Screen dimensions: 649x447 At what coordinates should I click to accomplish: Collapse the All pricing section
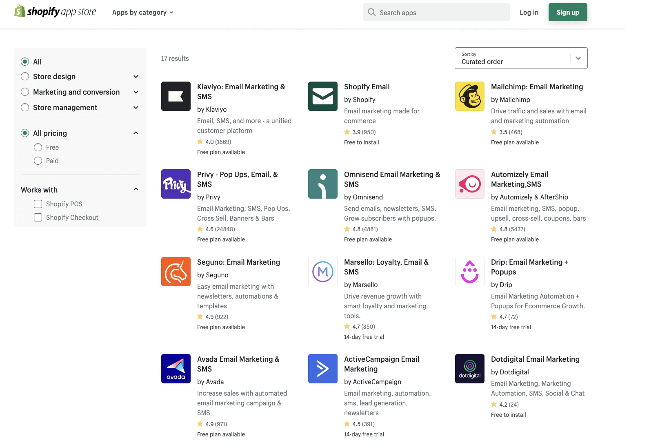[x=136, y=133]
